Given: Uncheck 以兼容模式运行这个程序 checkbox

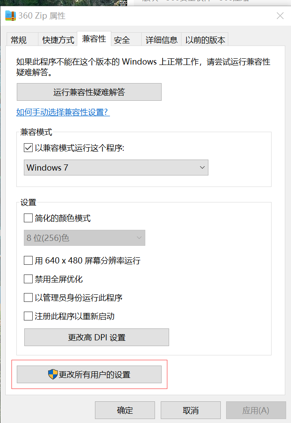Looking at the screenshot, I should pos(28,148).
